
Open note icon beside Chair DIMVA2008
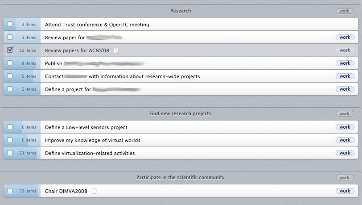[x=94, y=191]
